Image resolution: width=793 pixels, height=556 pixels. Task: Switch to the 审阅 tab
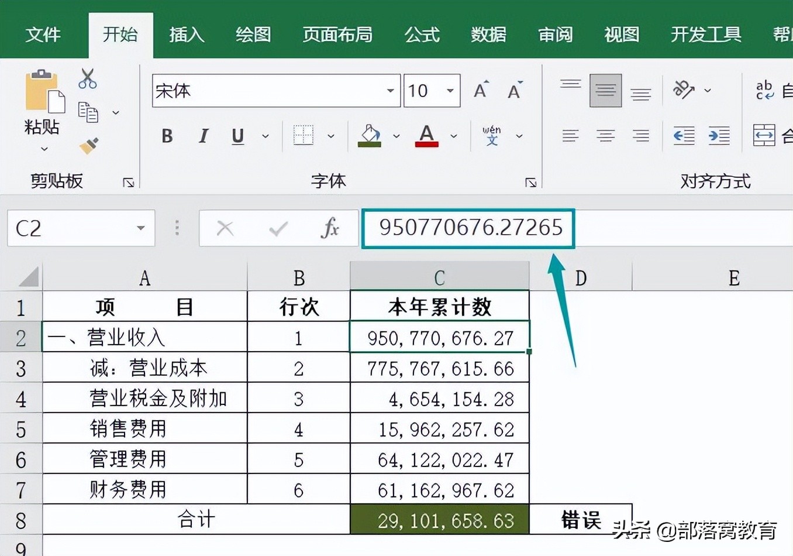pos(555,35)
